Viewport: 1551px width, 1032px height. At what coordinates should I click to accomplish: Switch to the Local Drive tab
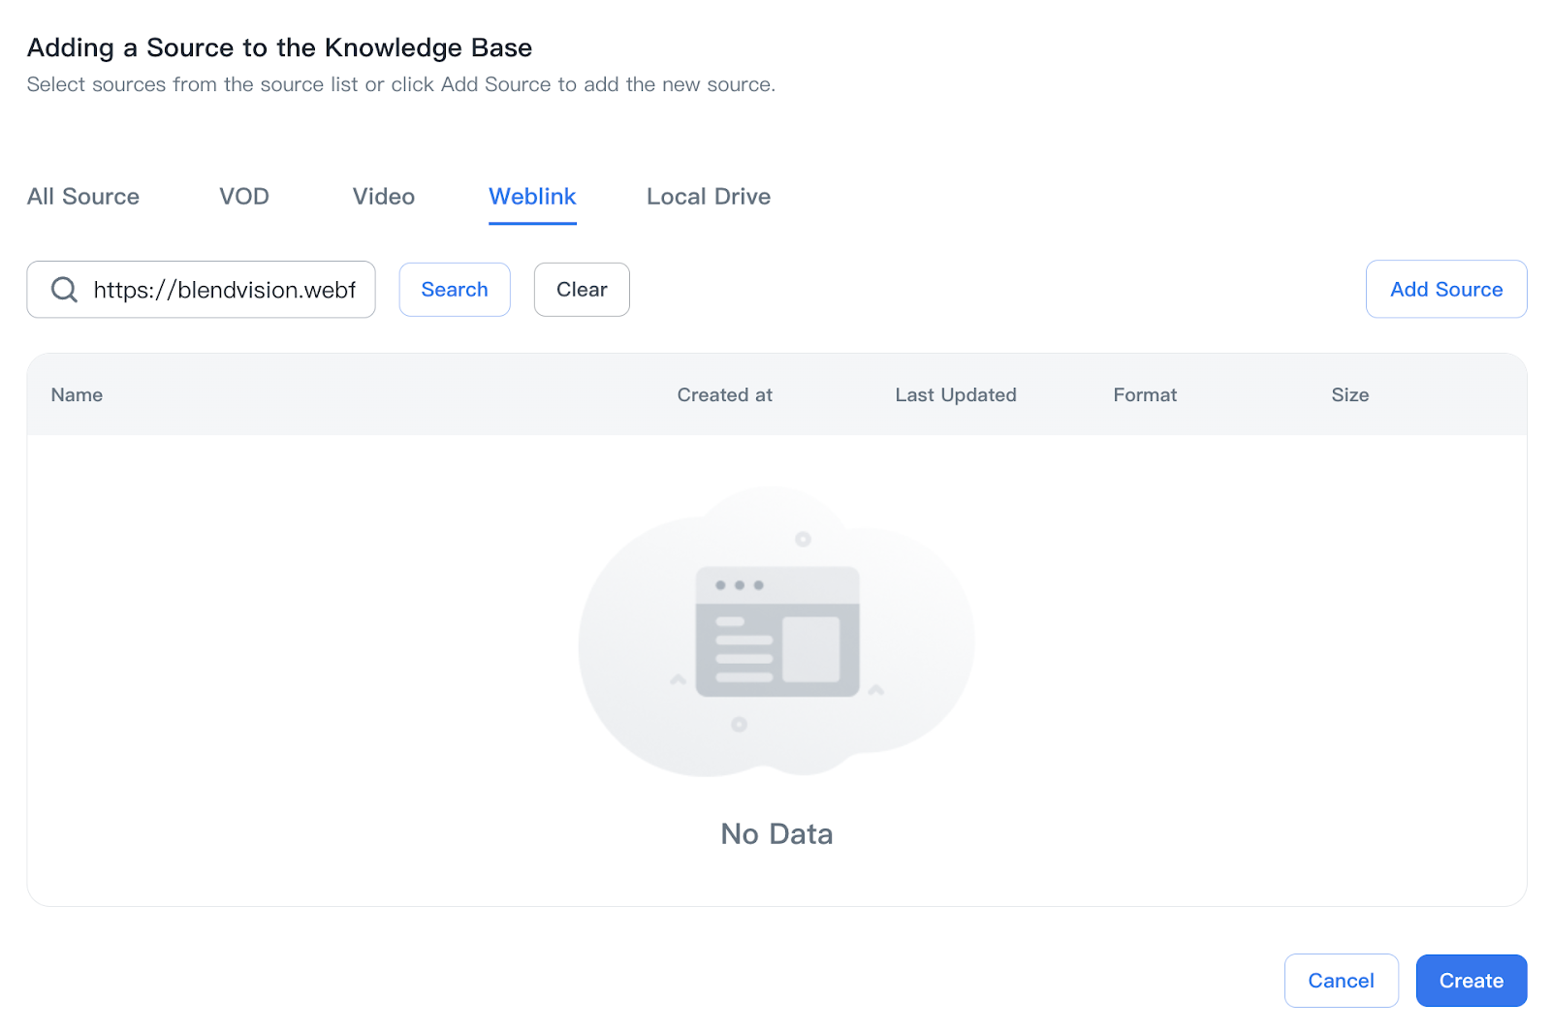pyautogui.click(x=709, y=197)
